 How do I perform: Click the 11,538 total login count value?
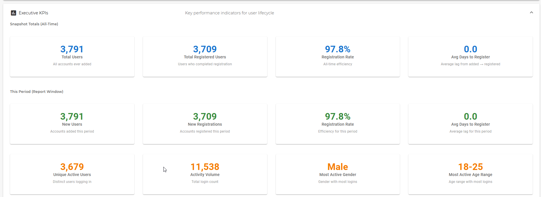coord(205,167)
